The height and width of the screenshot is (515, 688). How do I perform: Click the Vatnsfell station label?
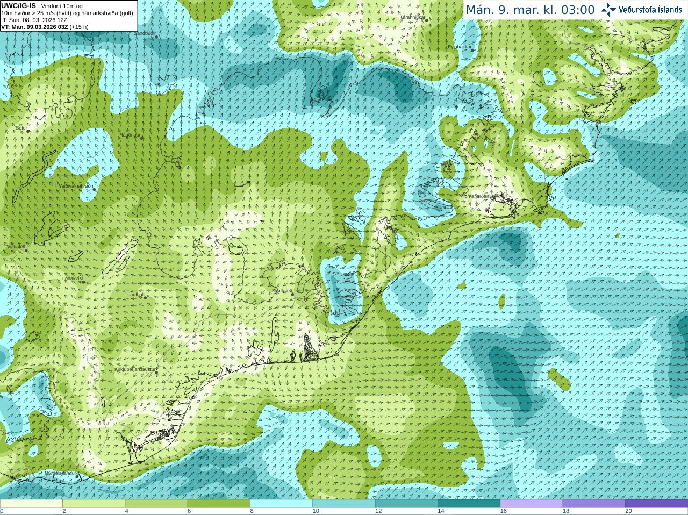pyautogui.click(x=16, y=247)
